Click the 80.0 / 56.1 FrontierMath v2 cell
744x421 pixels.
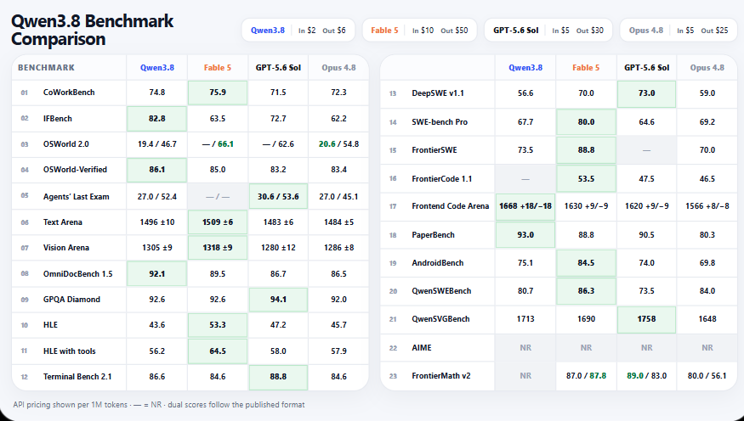(707, 375)
